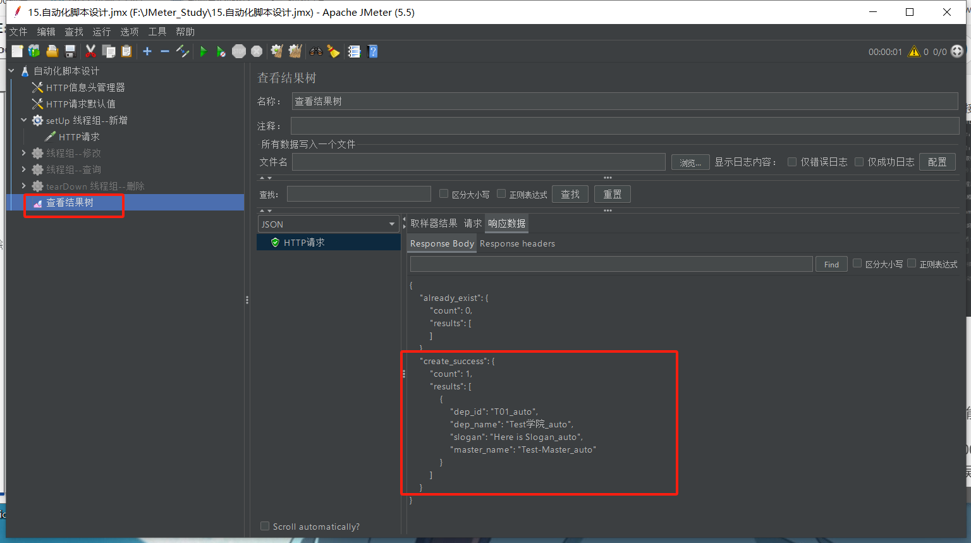
Task: Copy the selected element toolbar icon
Action: tap(109, 51)
